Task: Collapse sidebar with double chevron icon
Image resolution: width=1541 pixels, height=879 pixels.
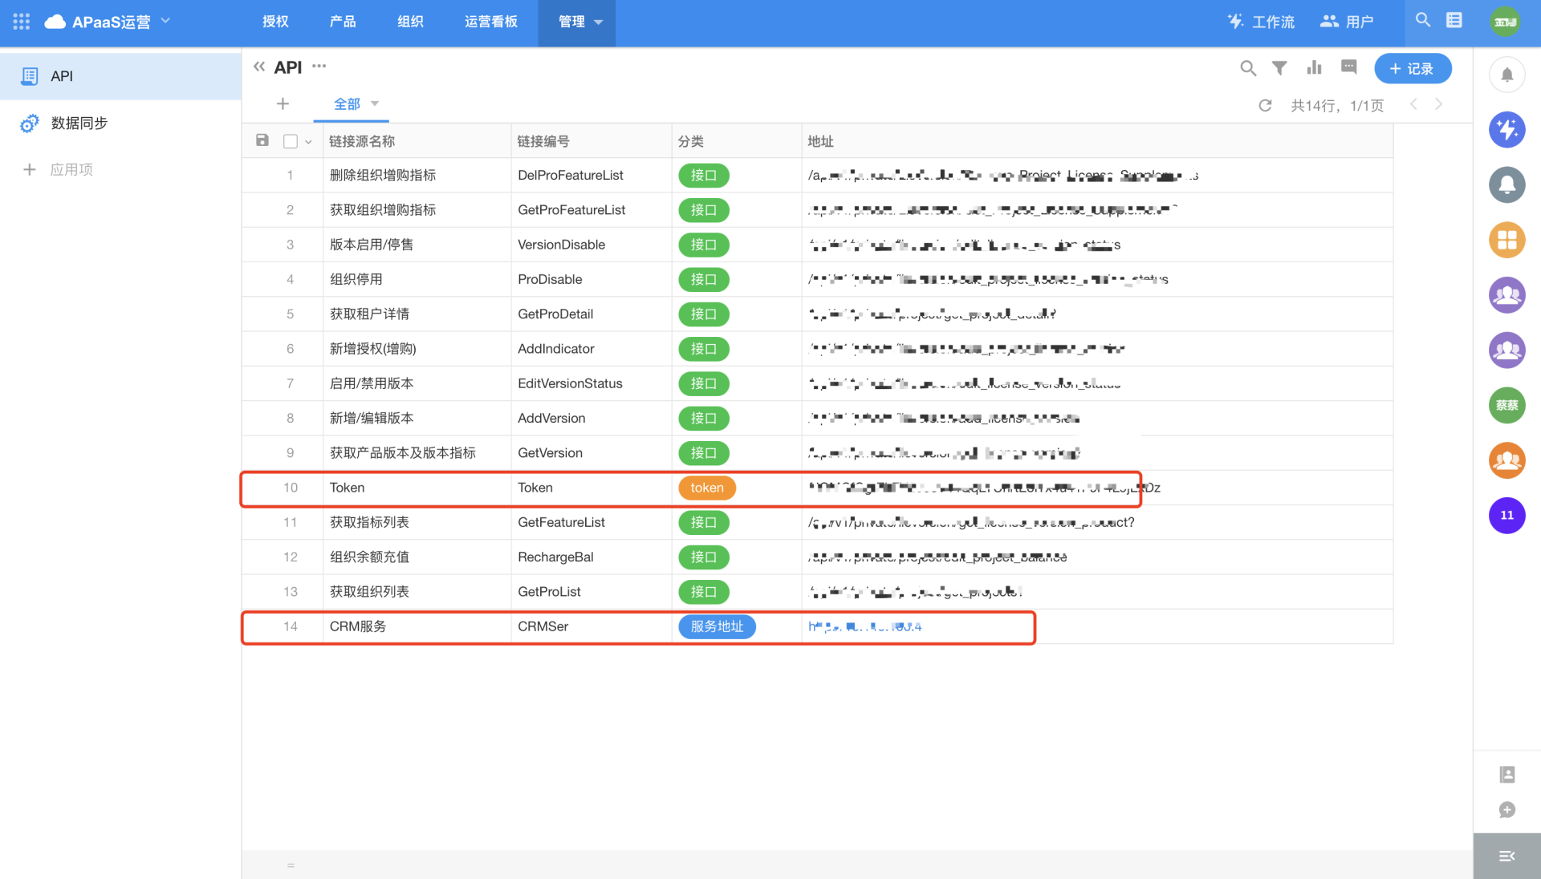Action: point(258,67)
